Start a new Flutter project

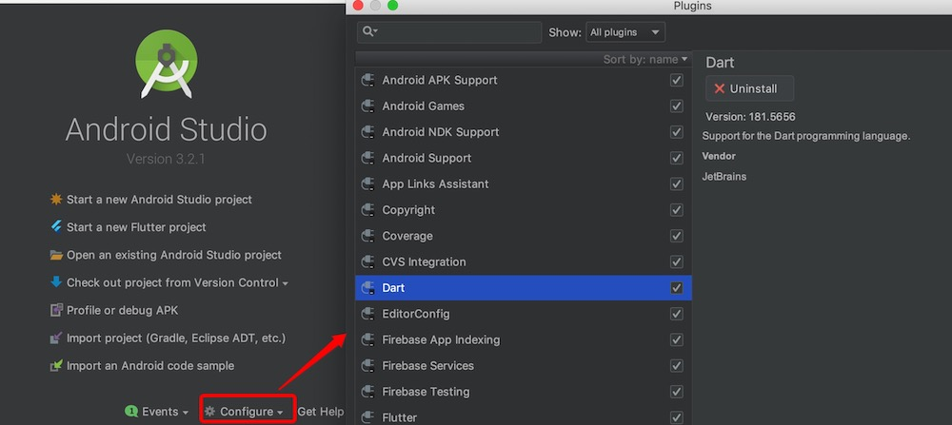(129, 227)
